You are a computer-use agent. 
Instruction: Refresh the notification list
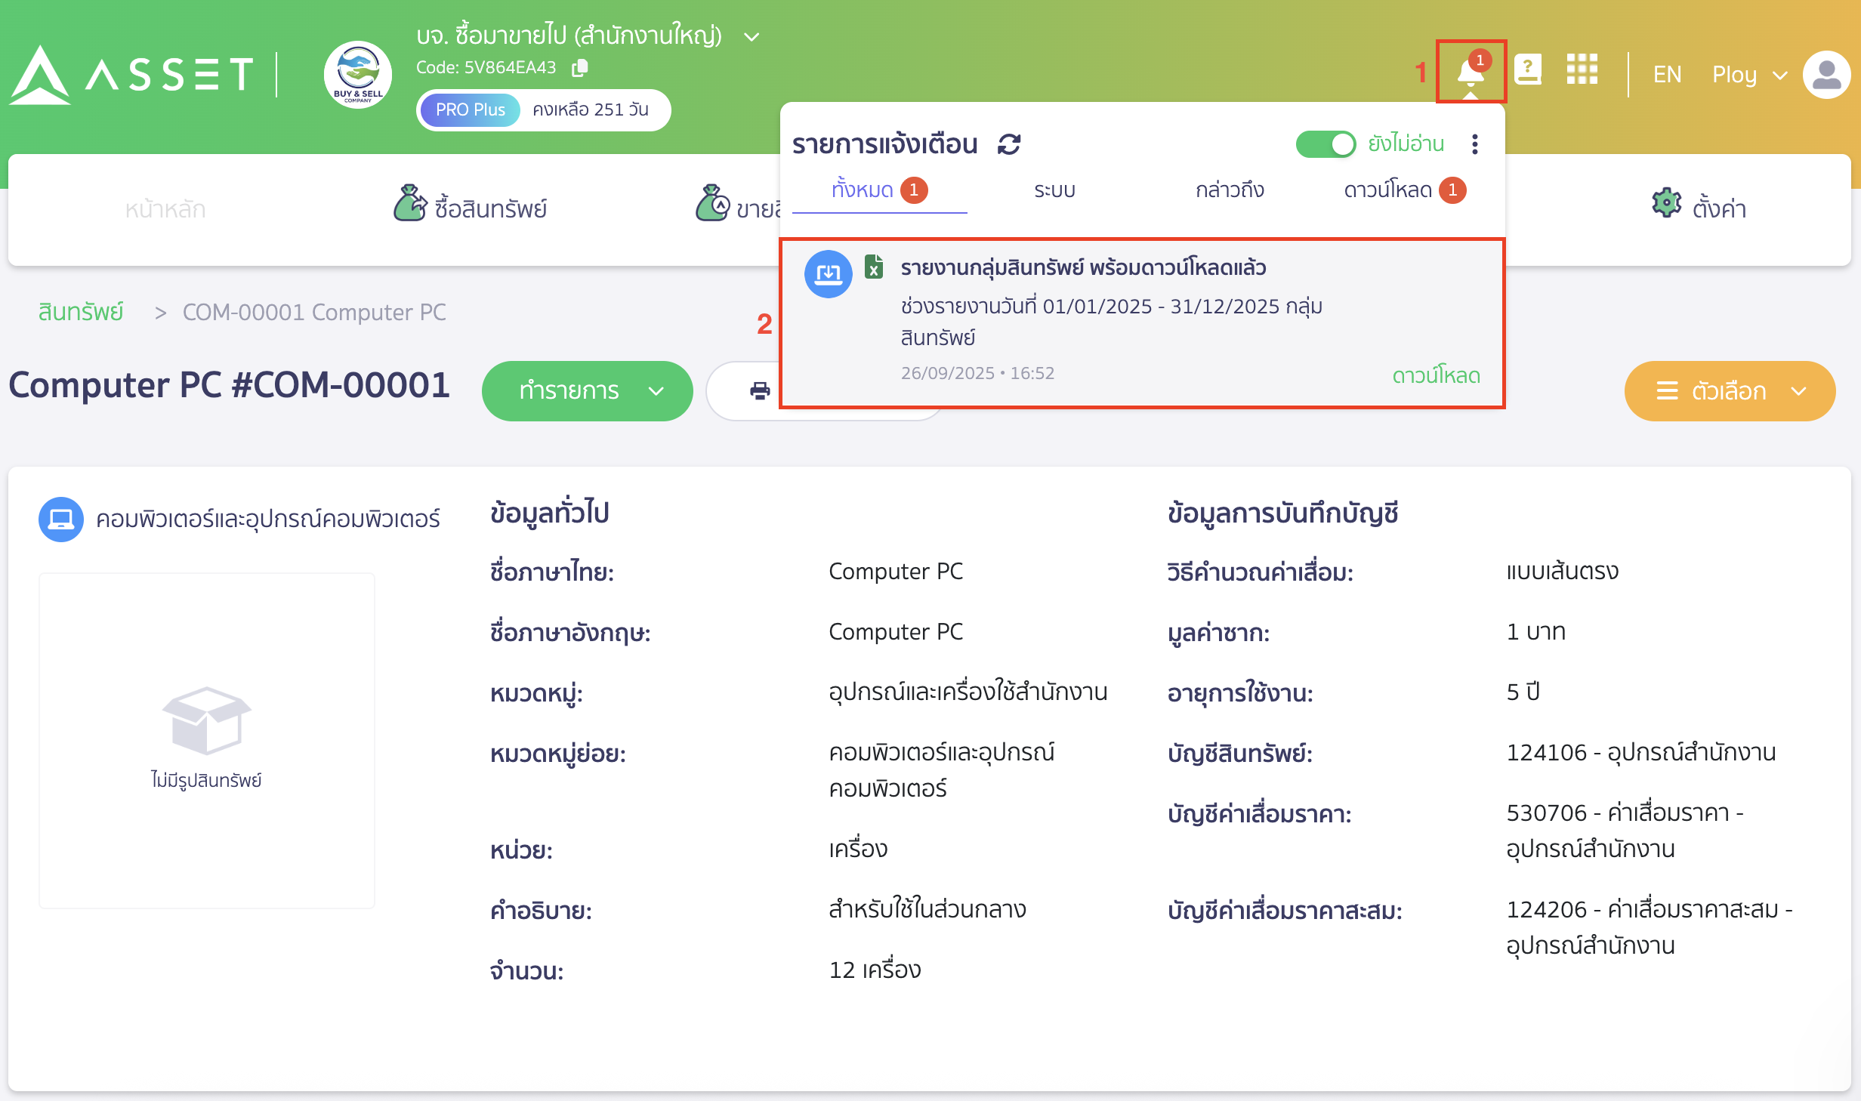click(x=1007, y=143)
